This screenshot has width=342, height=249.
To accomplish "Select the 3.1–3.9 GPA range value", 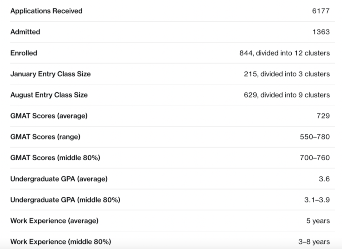I will tap(317, 200).
